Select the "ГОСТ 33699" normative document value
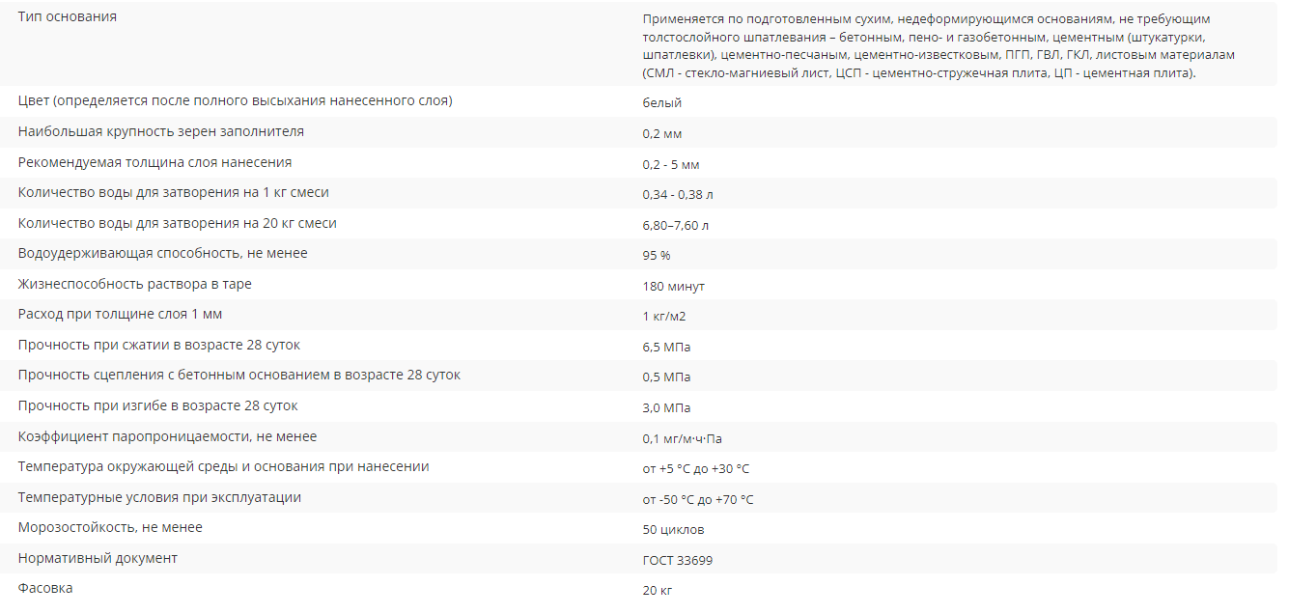Screen dimensions: 1289x614 coord(677,561)
